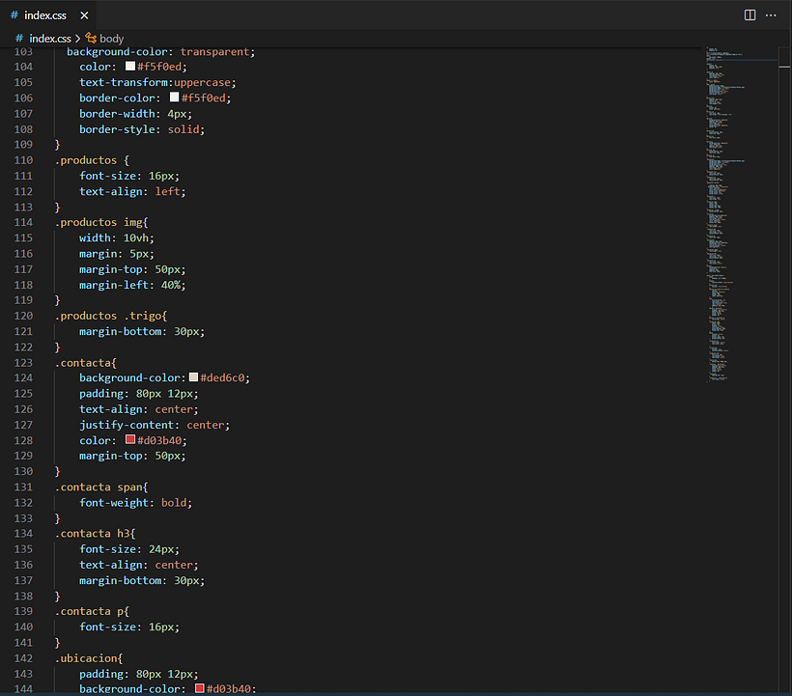The image size is (792, 696).
Task: Close the index.css editor tab
Action: [84, 15]
